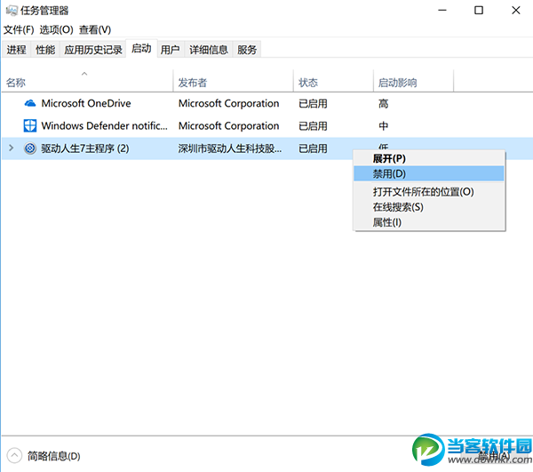Choose 在线搜索(S) in the context menu

coord(429,207)
